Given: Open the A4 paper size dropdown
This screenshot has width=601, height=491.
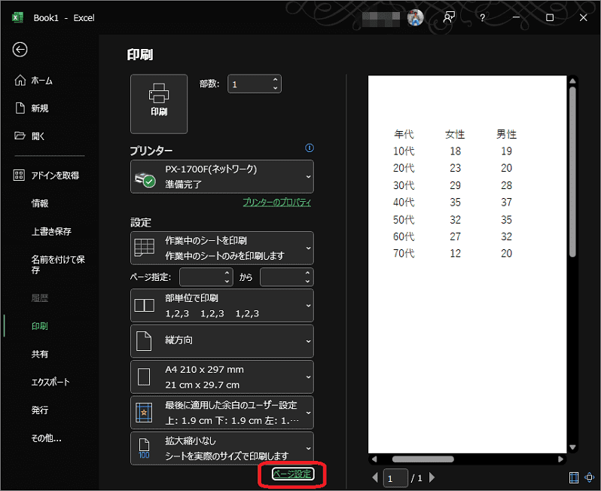Looking at the screenshot, I should click(221, 377).
